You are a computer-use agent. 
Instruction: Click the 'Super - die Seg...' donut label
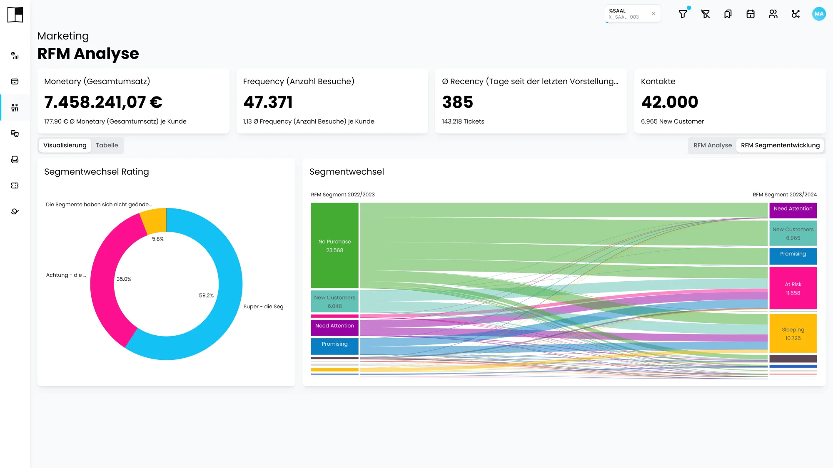265,307
